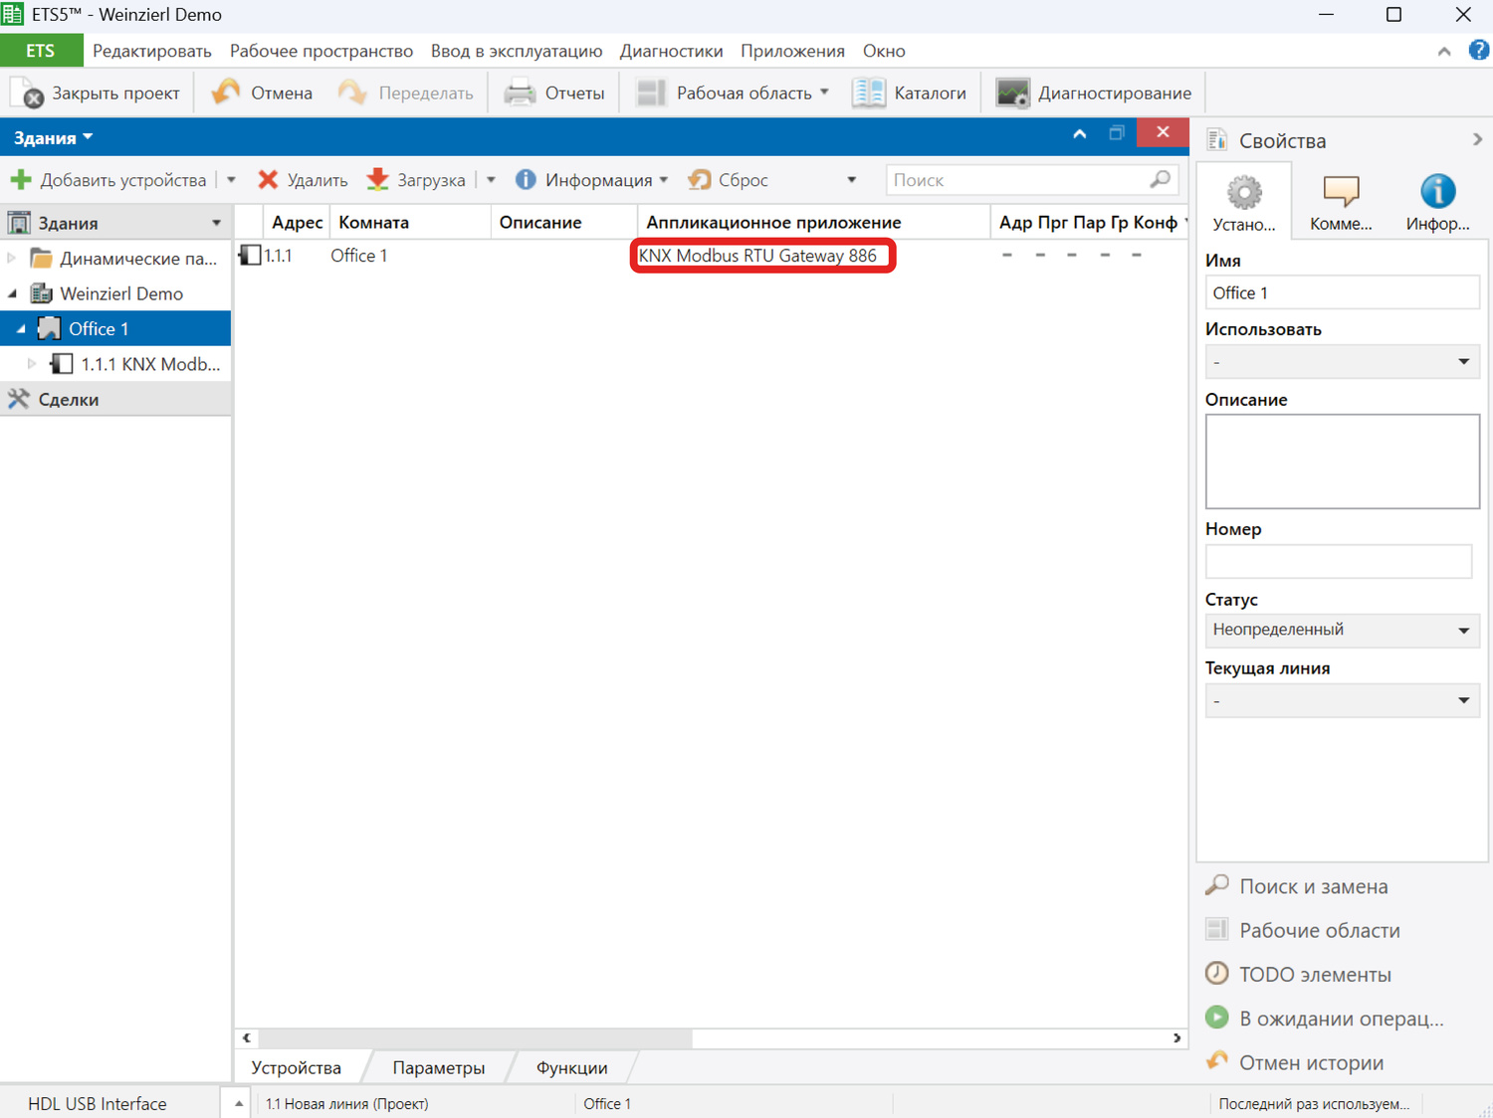The width and height of the screenshot is (1493, 1118).
Task: Collapse the Office 1 tree node
Action: pyautogui.click(x=21, y=329)
